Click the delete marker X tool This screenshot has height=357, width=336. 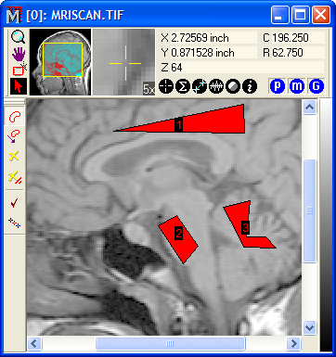click(x=14, y=156)
